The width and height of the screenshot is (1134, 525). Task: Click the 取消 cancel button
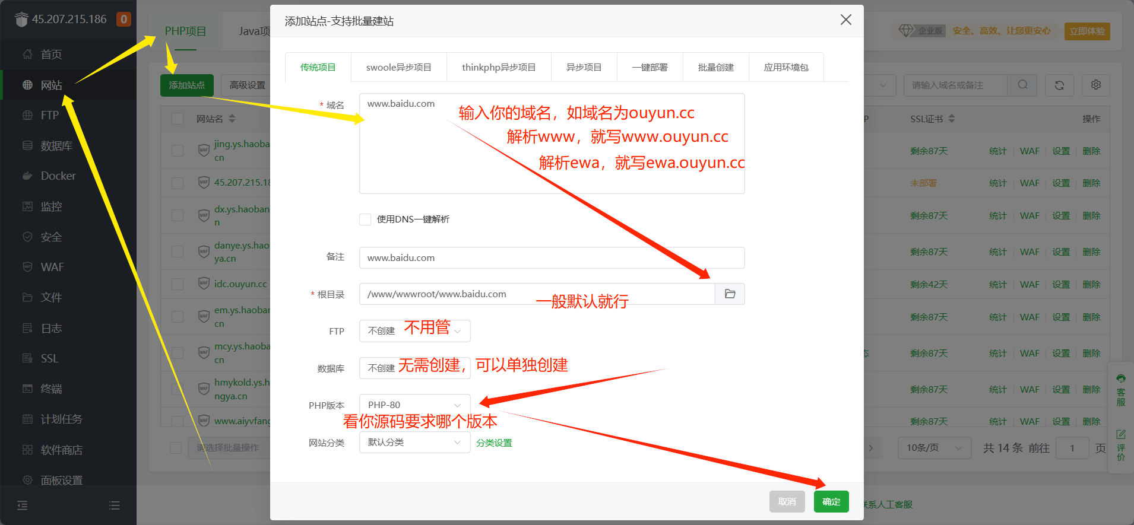(787, 502)
